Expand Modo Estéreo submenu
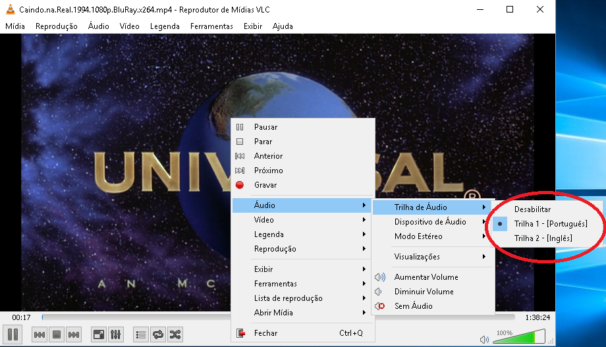Image resolution: width=606 pixels, height=347 pixels. (x=433, y=236)
